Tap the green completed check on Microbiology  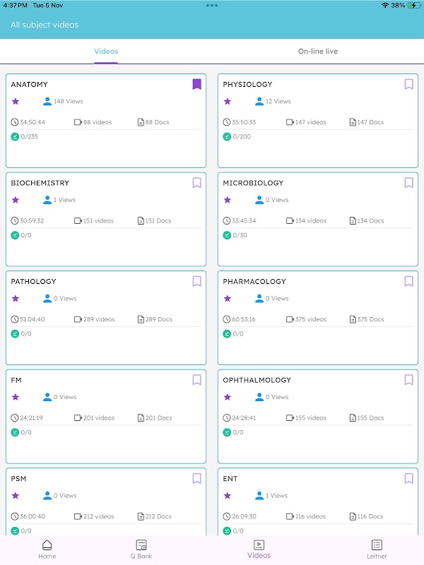point(227,235)
